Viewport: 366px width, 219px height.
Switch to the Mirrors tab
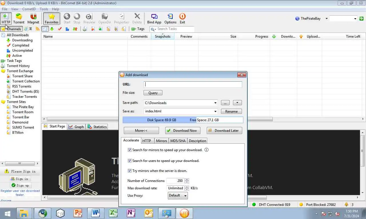161,141
